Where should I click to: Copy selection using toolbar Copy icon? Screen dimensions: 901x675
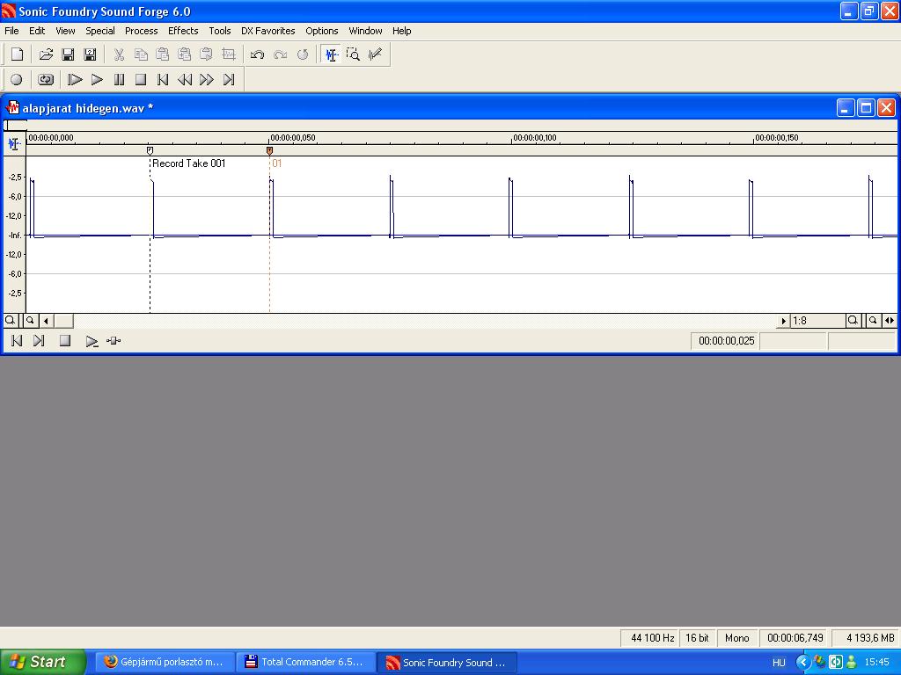141,54
